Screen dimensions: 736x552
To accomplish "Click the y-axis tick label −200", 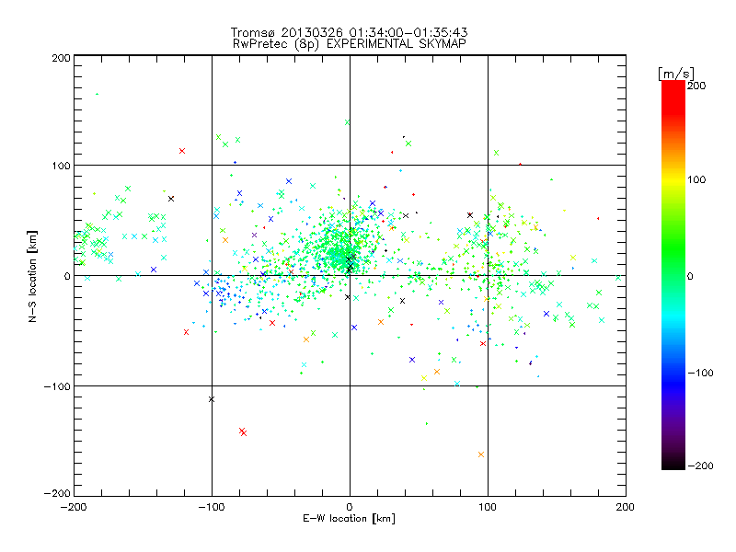I will click(x=57, y=493).
